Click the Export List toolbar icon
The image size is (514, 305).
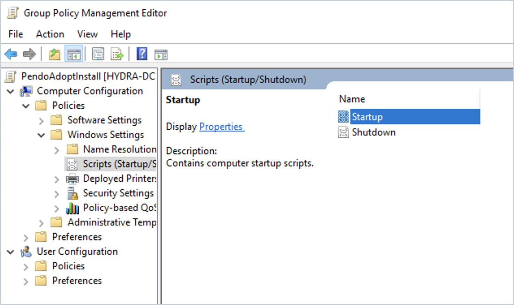[x=117, y=54]
